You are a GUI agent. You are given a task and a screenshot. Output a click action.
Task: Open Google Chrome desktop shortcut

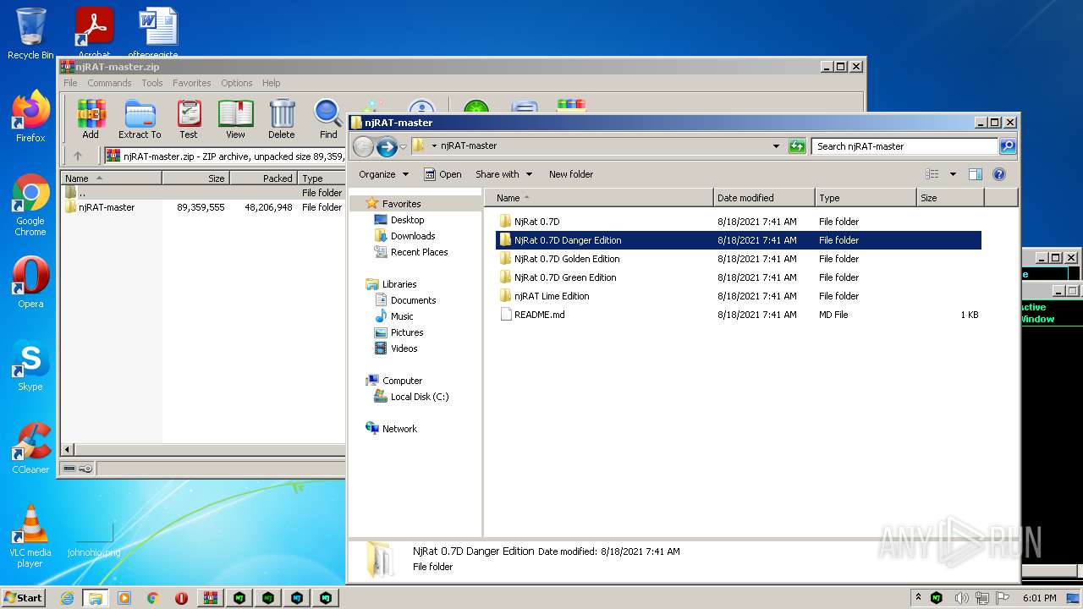coord(30,206)
